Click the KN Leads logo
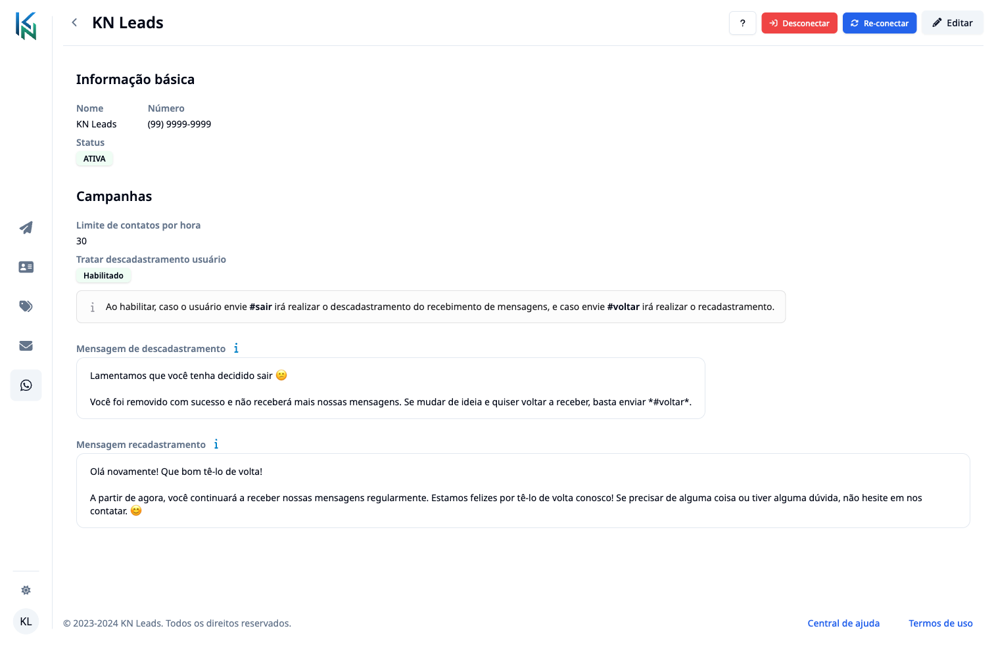The width and height of the screenshot is (994, 645). (x=26, y=26)
